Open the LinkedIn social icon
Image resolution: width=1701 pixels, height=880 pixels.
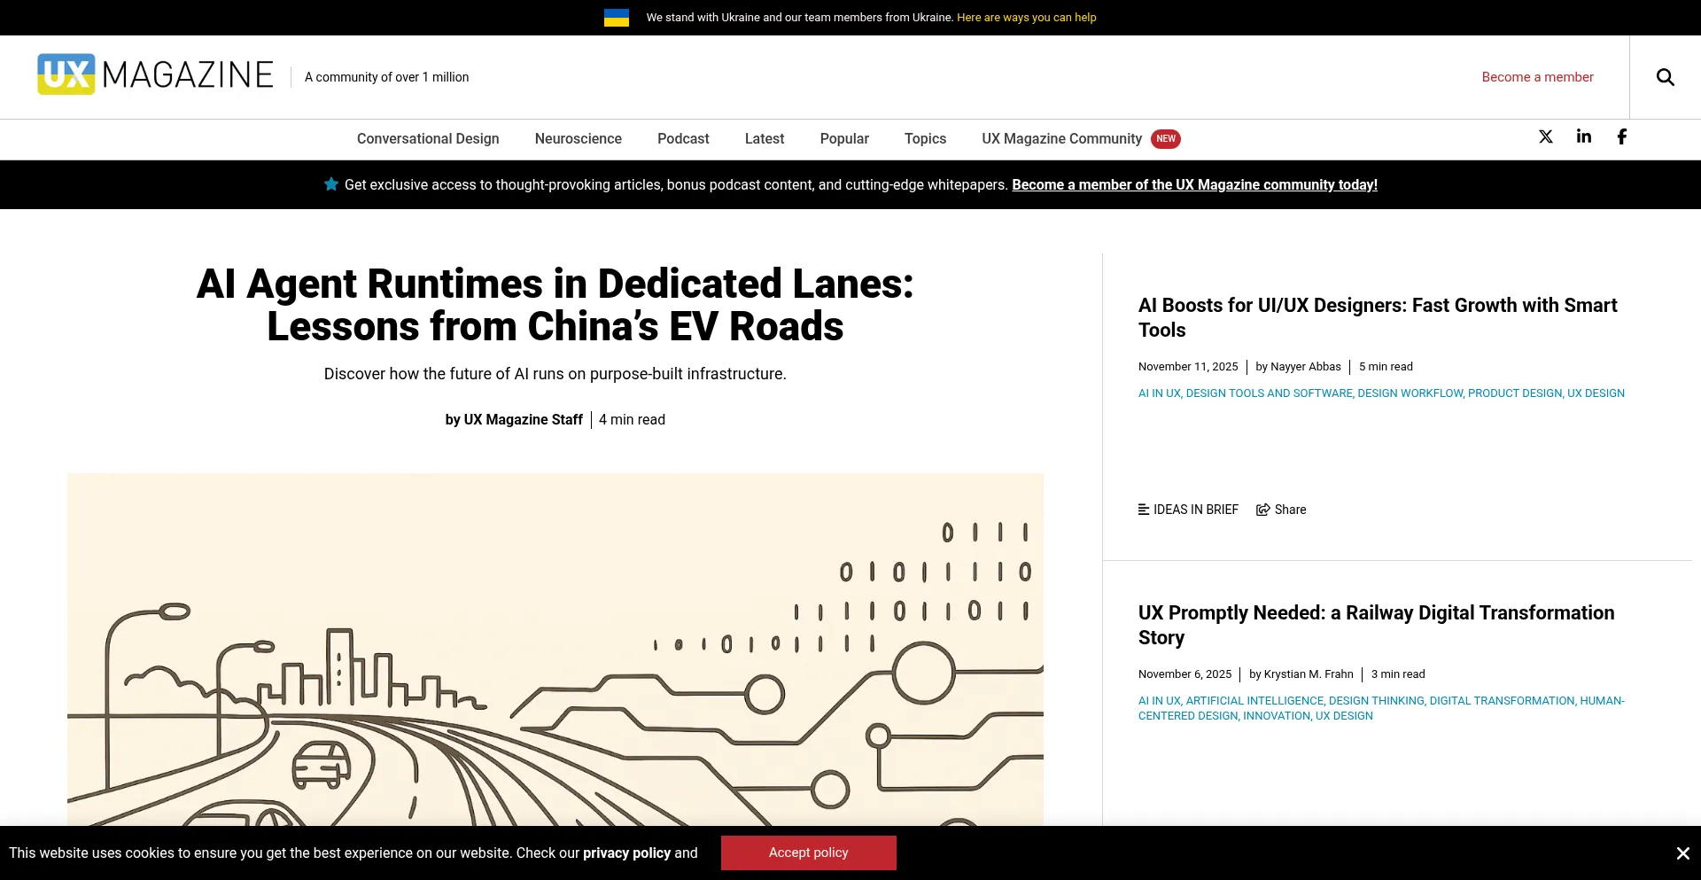(x=1583, y=136)
